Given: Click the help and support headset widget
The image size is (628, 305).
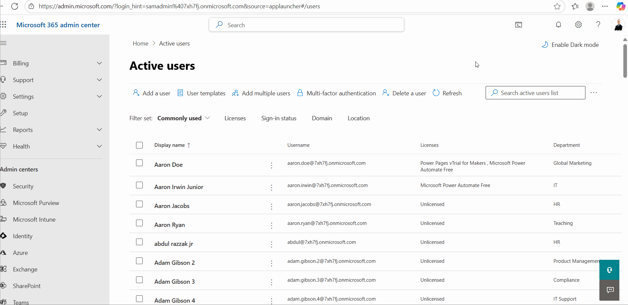Looking at the screenshot, I should click(x=609, y=270).
